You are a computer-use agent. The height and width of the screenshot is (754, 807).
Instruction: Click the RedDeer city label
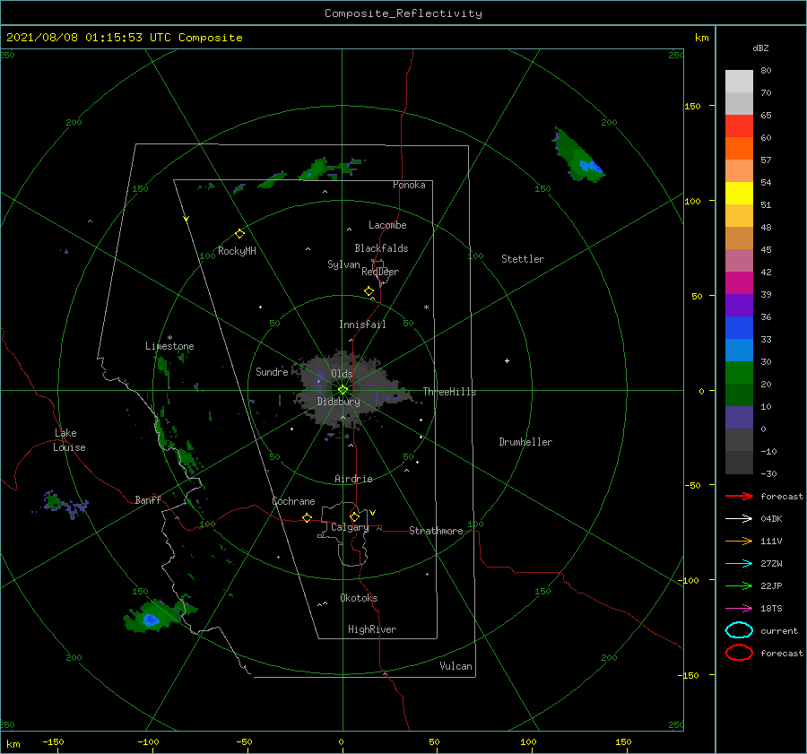[x=380, y=272]
